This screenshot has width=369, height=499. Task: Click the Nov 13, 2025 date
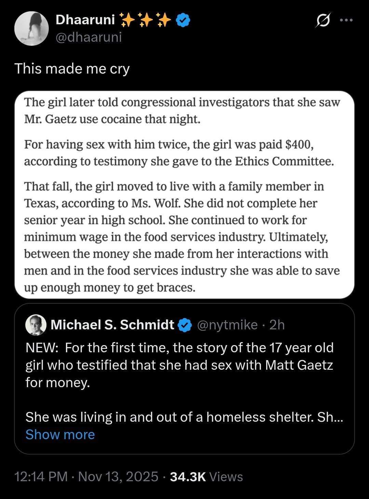(x=118, y=476)
